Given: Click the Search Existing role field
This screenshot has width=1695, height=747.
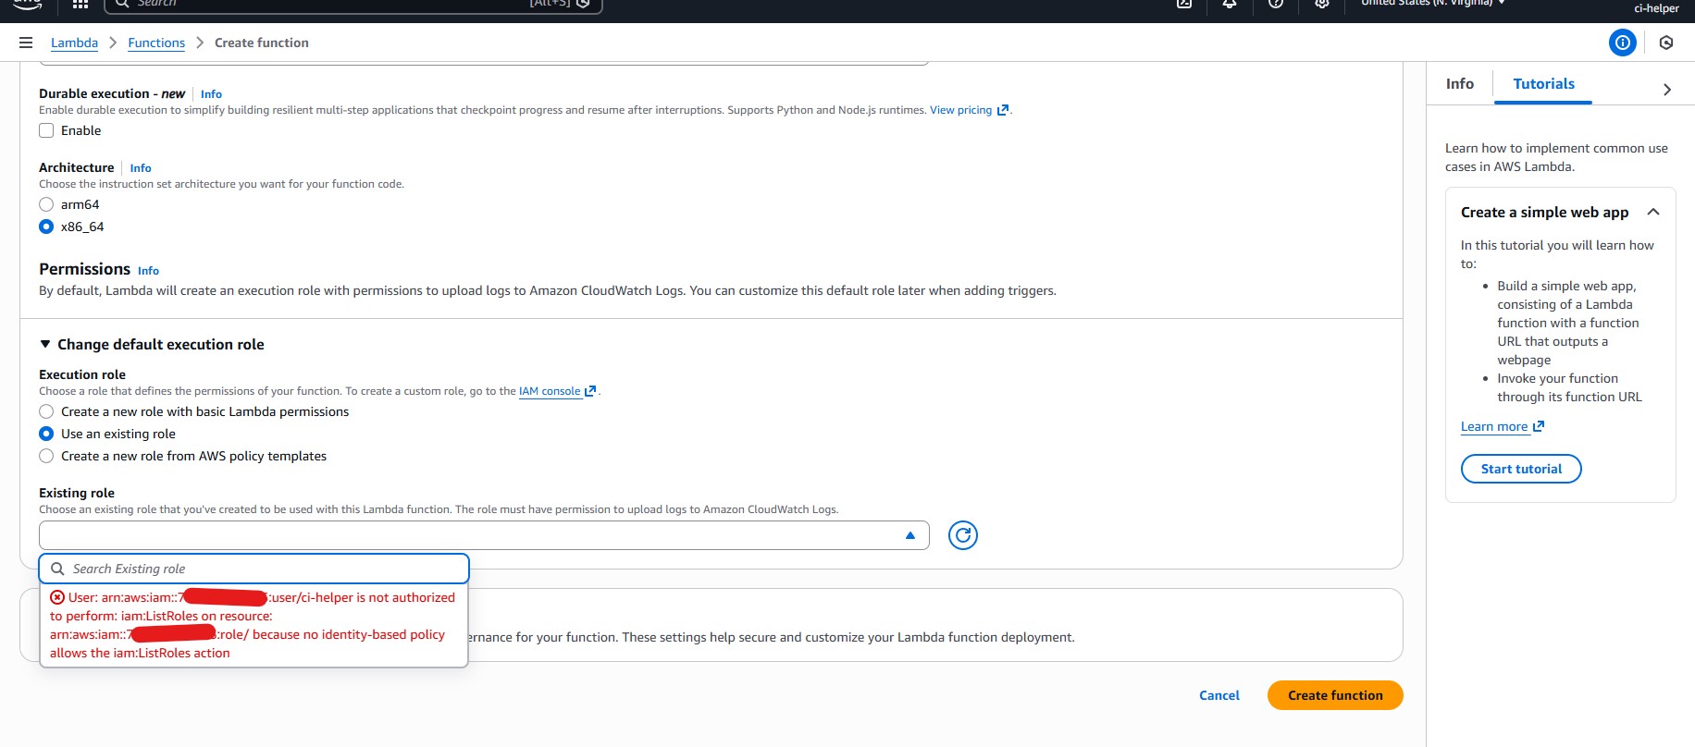Looking at the screenshot, I should pyautogui.click(x=264, y=569).
